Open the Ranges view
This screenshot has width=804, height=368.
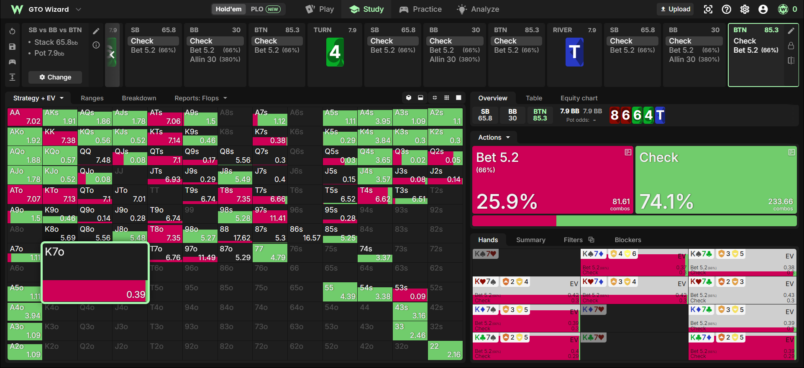pyautogui.click(x=92, y=98)
